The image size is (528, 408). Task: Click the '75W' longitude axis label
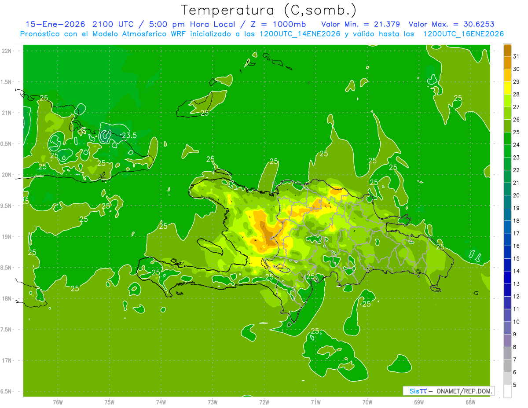coord(110,402)
